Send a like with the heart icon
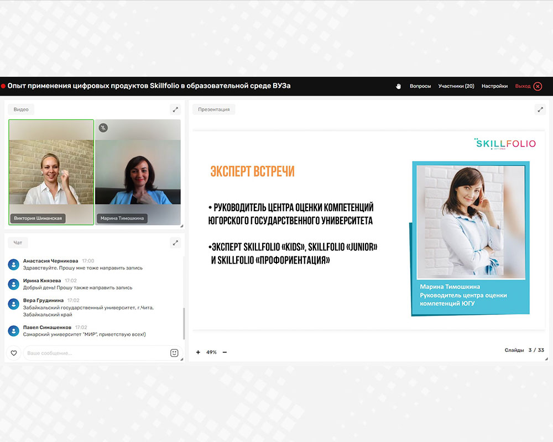The image size is (553, 442). [x=14, y=353]
